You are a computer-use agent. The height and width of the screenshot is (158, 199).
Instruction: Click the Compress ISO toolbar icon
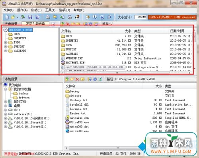click(x=62, y=17)
